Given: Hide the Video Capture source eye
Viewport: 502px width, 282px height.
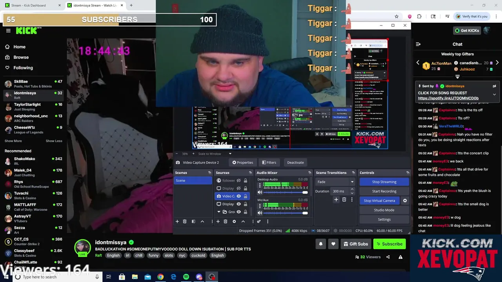Looking at the screenshot, I should 238,196.
